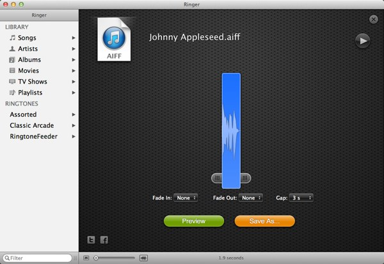Click the Ringer sidebar header

39,15
